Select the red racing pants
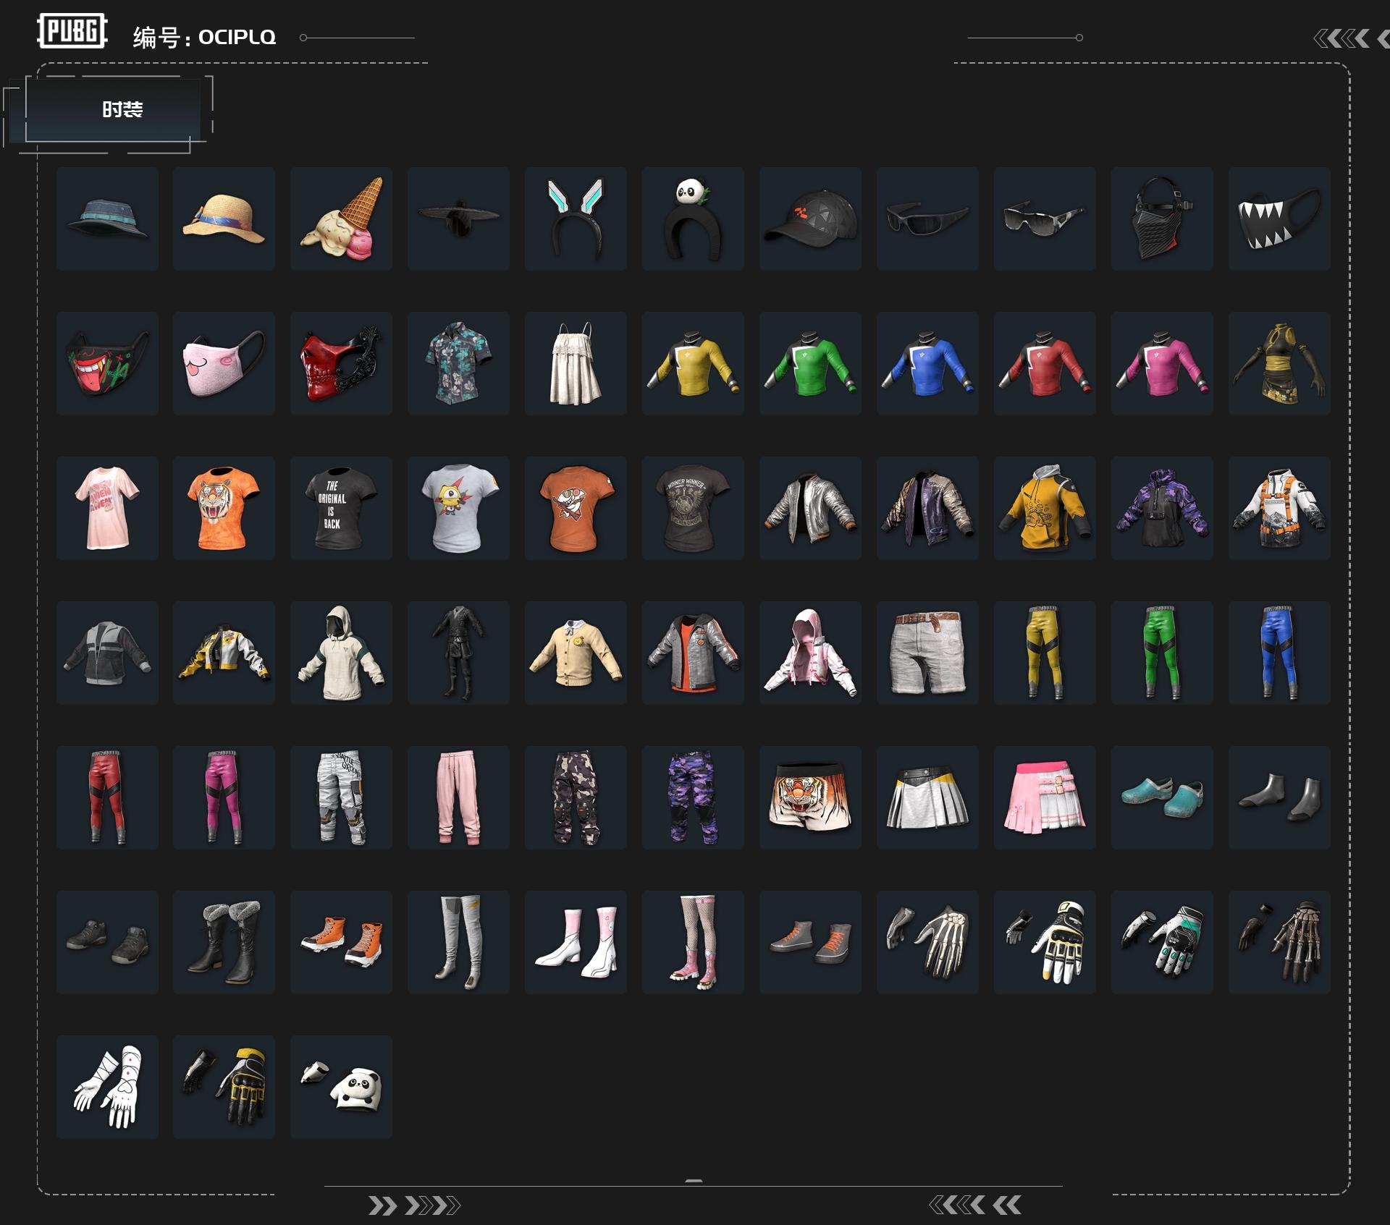The width and height of the screenshot is (1390, 1225). coord(107,797)
